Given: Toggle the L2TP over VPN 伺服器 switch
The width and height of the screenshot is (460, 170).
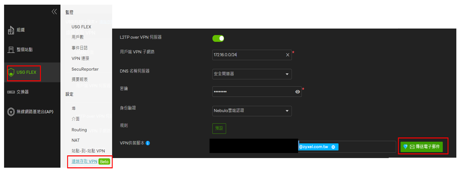Looking at the screenshot, I should click(218, 38).
